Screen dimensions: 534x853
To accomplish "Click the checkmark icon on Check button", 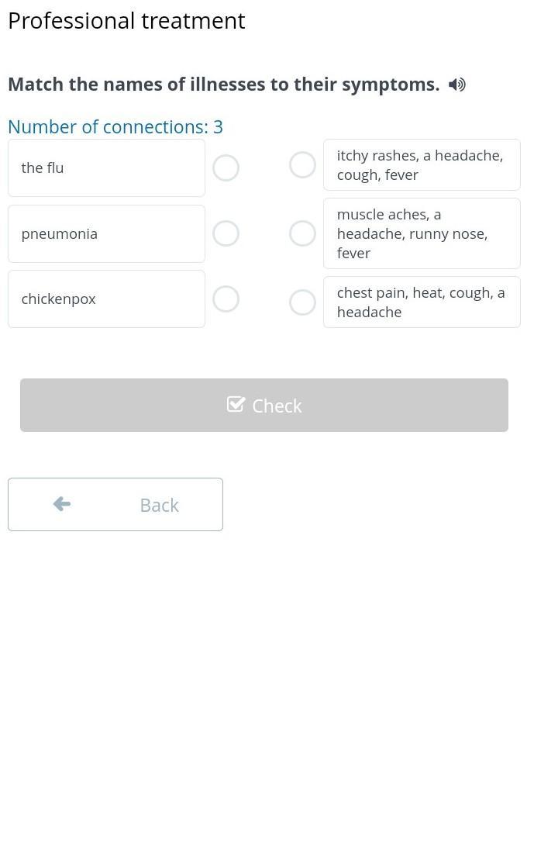I will [x=236, y=405].
